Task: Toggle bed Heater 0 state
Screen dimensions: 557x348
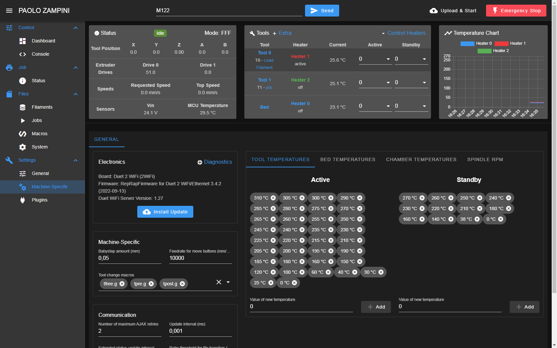Action: 300,103
